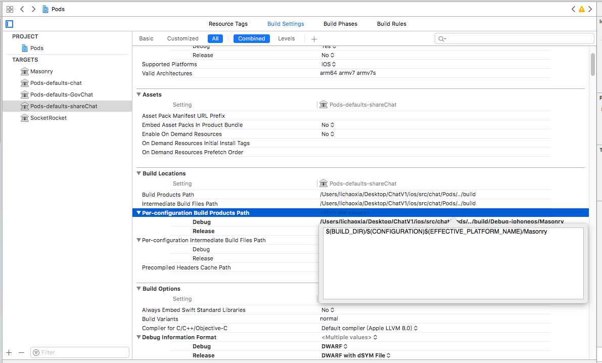The height and width of the screenshot is (363, 602).
Task: Show Basic settings filter
Action: tap(146, 39)
